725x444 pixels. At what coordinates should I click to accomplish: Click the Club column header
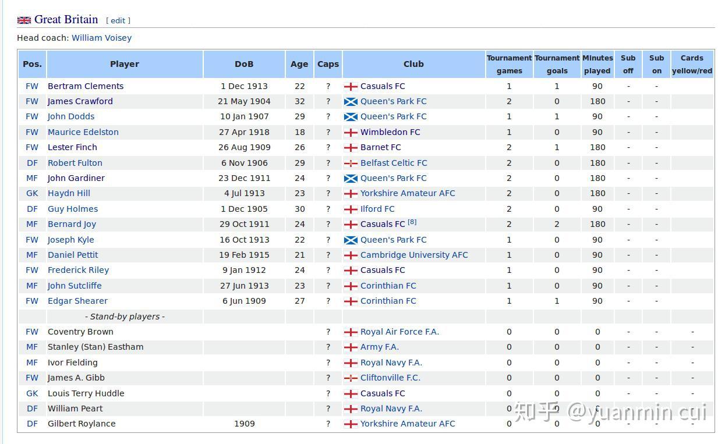click(413, 64)
